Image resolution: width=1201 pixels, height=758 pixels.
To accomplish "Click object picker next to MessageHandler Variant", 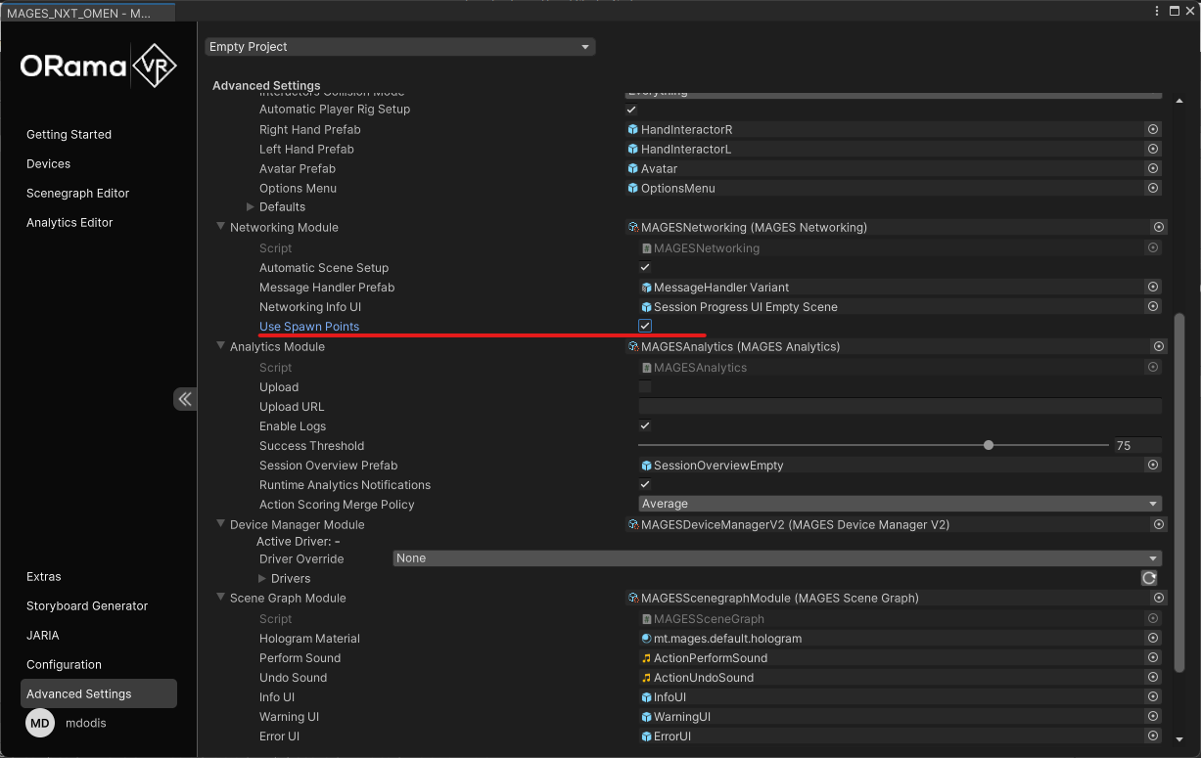I will click(x=1153, y=287).
